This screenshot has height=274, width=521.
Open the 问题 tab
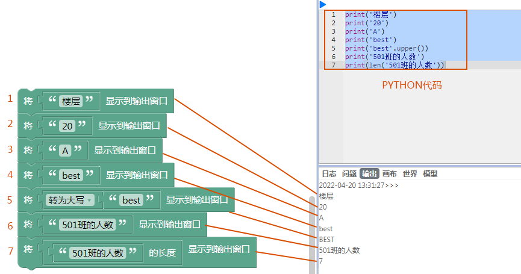click(349, 173)
